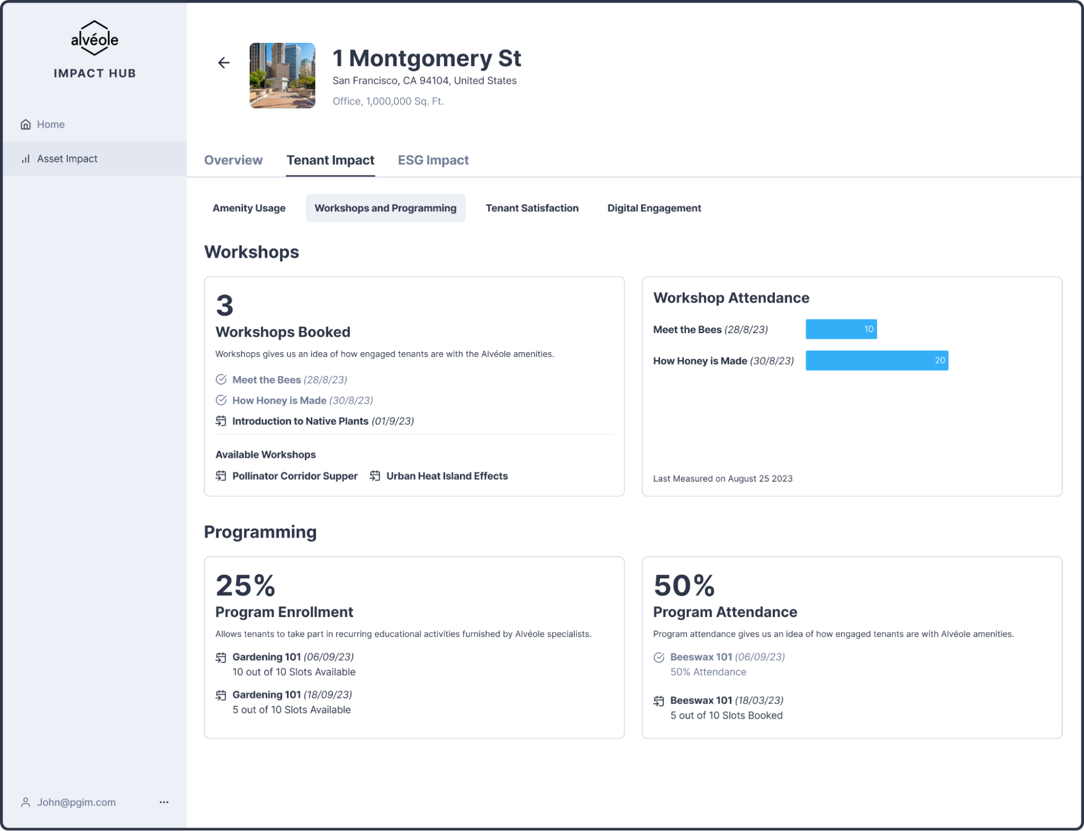Click the 1 Montgomery St building thumbnail

[282, 76]
